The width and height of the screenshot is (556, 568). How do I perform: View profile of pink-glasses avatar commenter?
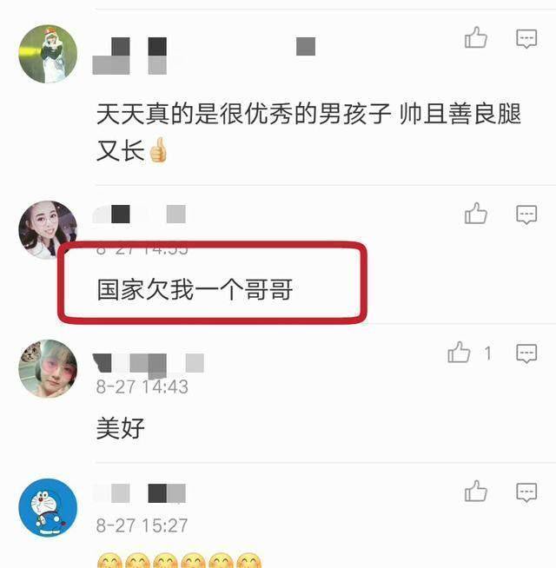[48, 369]
